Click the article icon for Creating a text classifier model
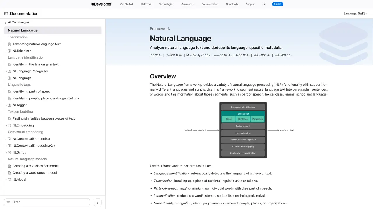373x209 pixels. click(10, 166)
